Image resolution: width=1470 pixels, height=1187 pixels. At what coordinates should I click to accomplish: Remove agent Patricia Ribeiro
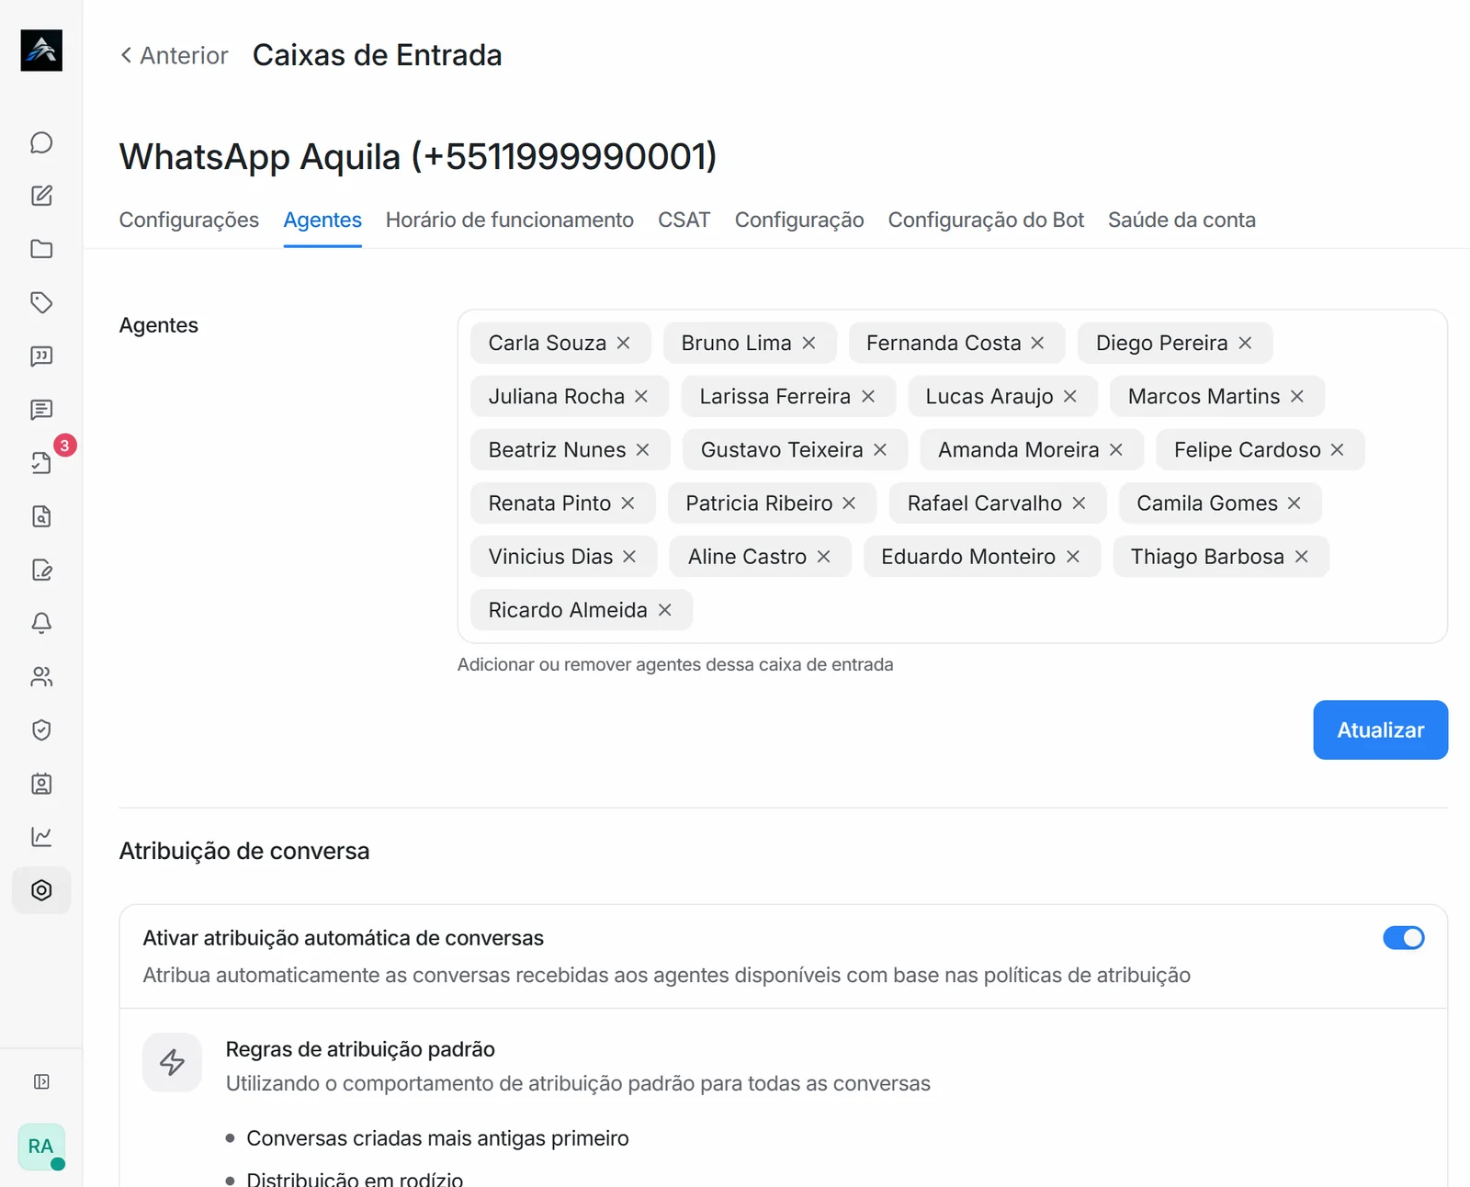pyautogui.click(x=849, y=503)
